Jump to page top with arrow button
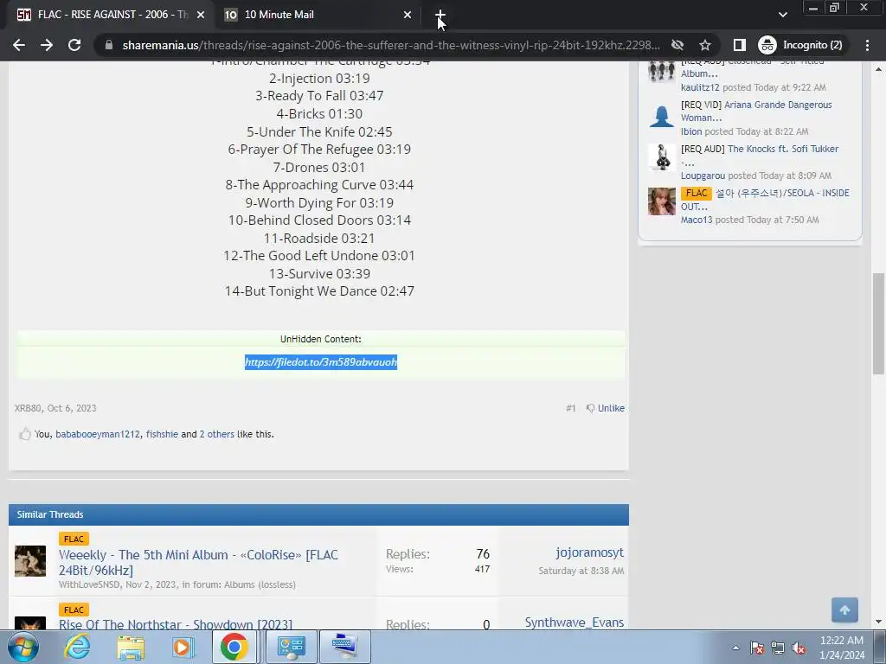 point(844,610)
